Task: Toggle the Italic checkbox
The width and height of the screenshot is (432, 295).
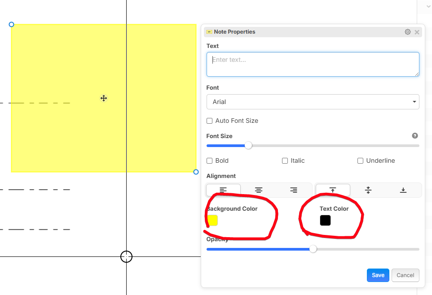Action: point(285,161)
